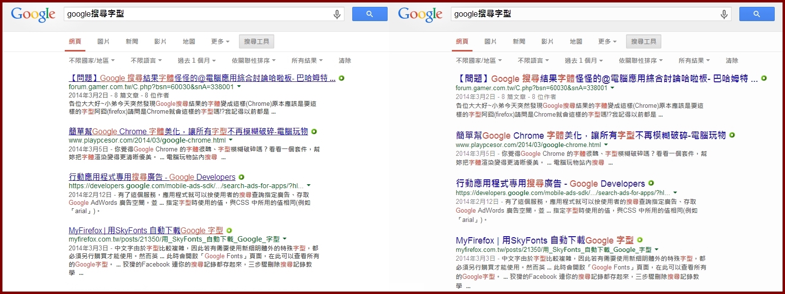Click the search box in left window
This screenshot has width=785, height=294.
204,14
